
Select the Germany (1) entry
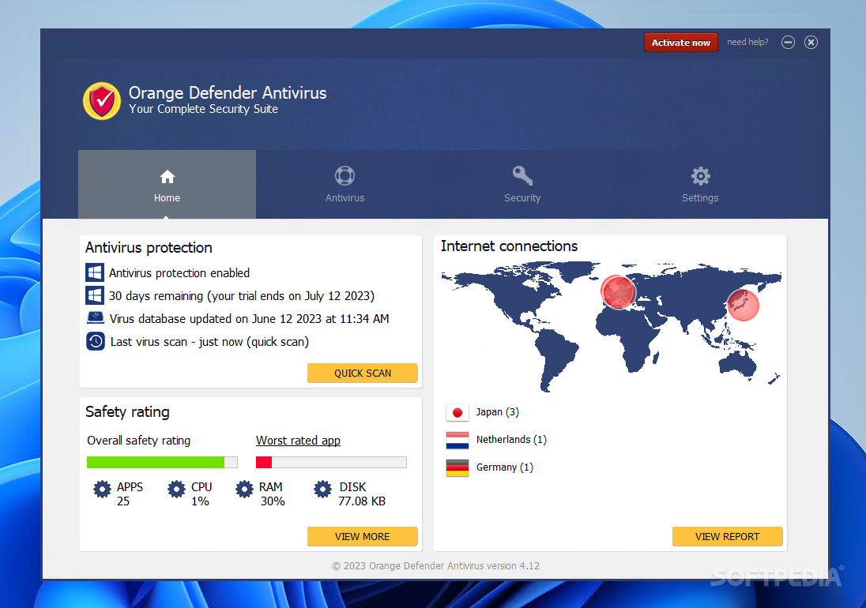point(505,467)
